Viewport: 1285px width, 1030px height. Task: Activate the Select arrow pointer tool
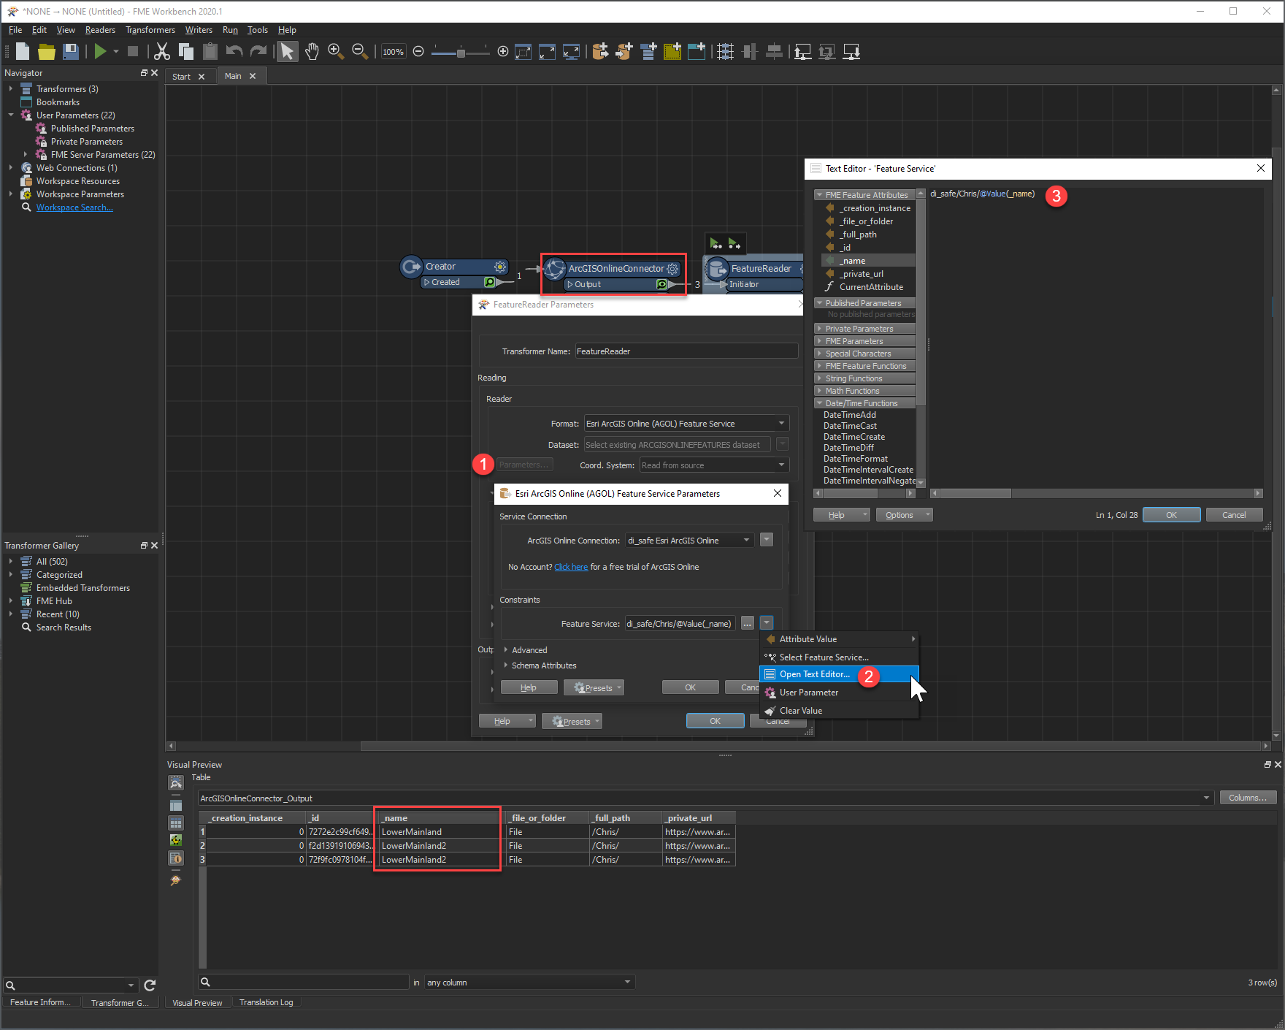coord(288,51)
